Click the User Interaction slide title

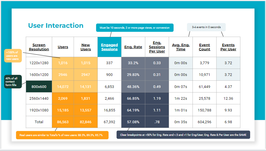pos(56,26)
